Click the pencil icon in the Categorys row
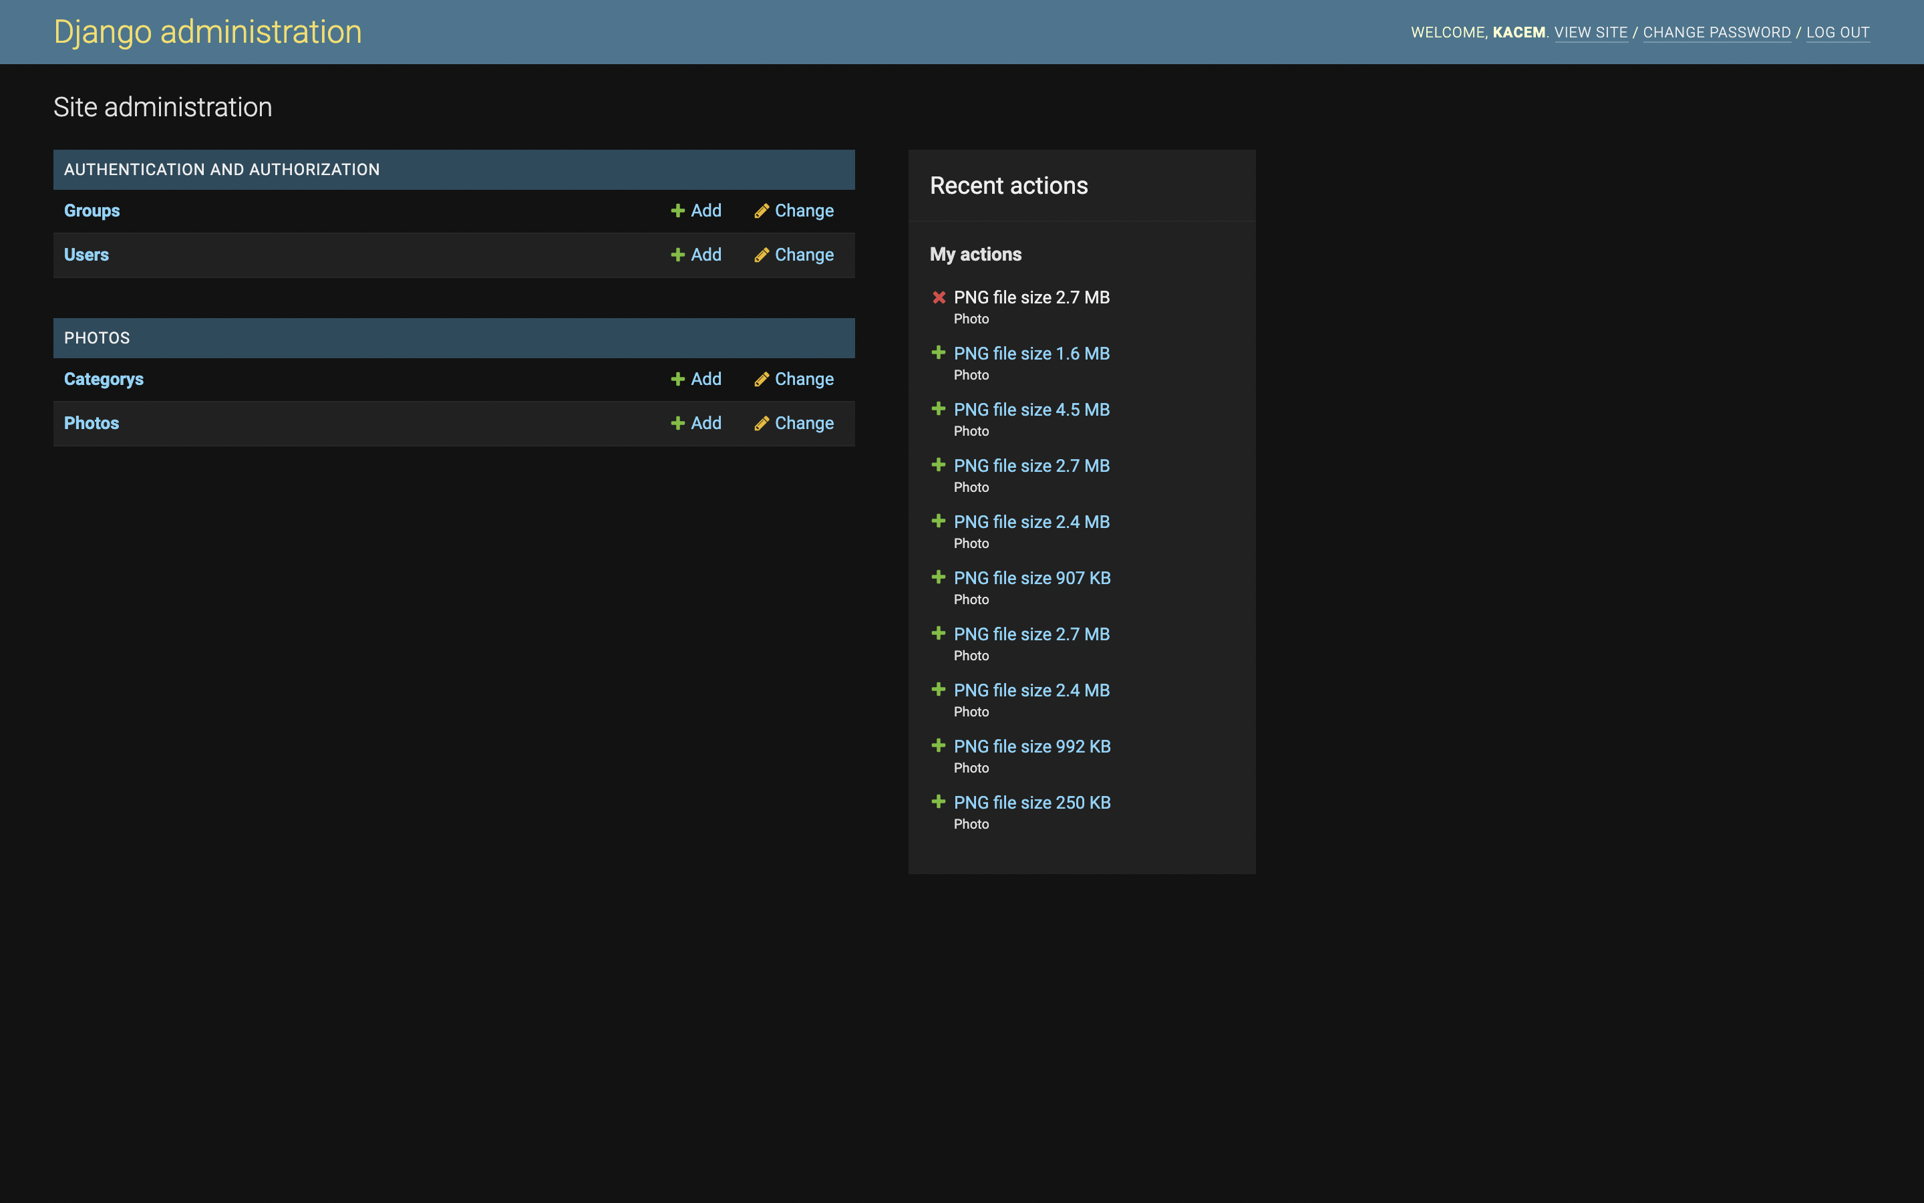Viewport: 1924px width, 1203px height. [x=762, y=380]
